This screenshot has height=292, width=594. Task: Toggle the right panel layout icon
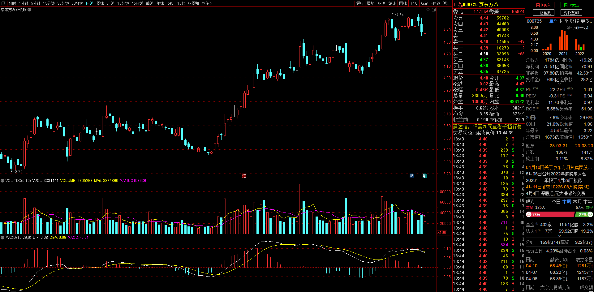[x=434, y=10]
